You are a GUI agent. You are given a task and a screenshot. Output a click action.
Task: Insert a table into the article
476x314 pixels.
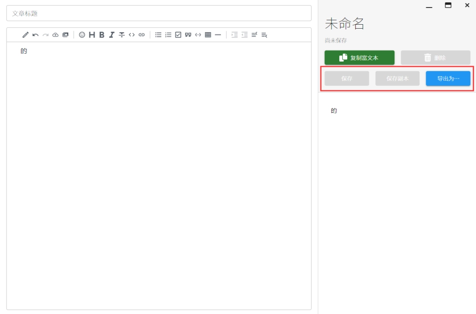[x=208, y=35]
